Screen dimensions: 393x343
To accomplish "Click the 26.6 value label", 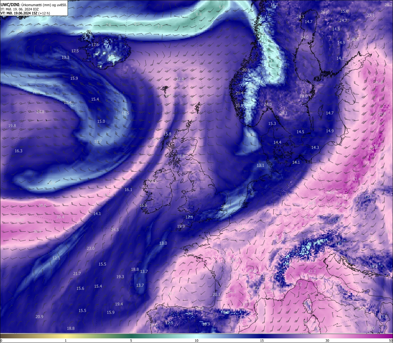I will click(x=325, y=12).
